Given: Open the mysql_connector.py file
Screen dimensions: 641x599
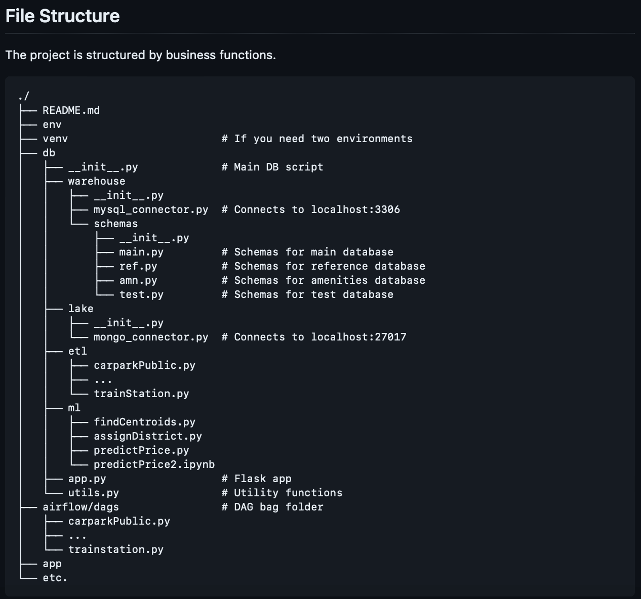Looking at the screenshot, I should (x=150, y=209).
